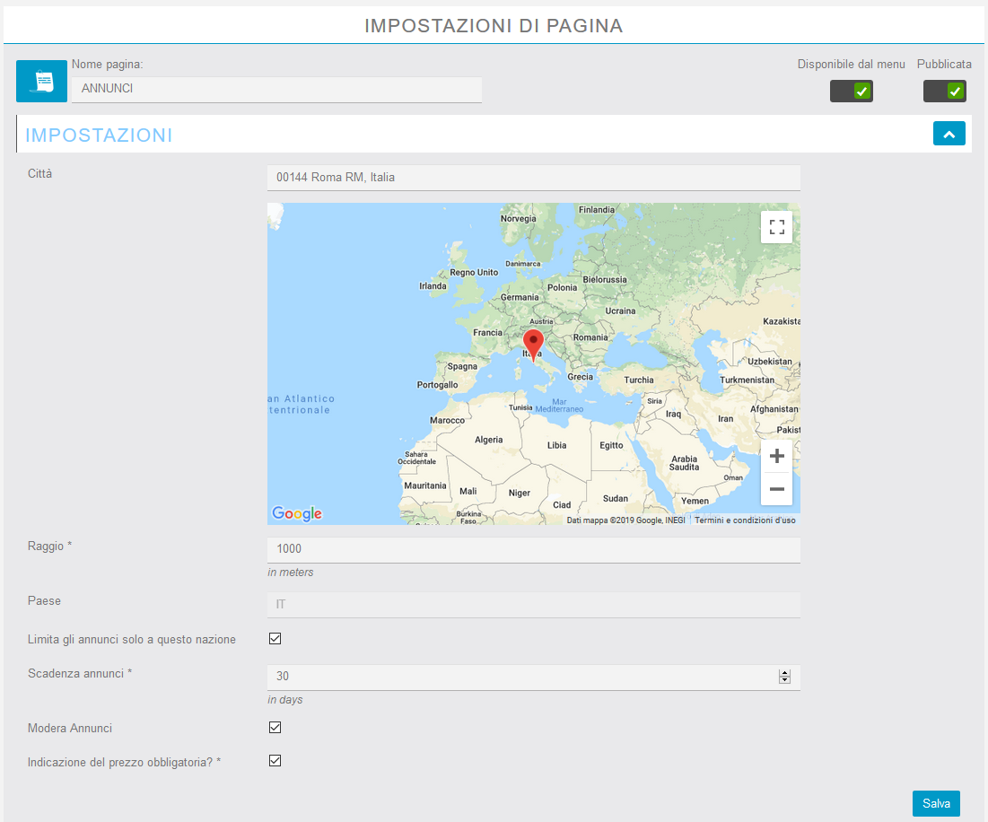
Task: Click the Libia label on map
Action: tap(557, 445)
